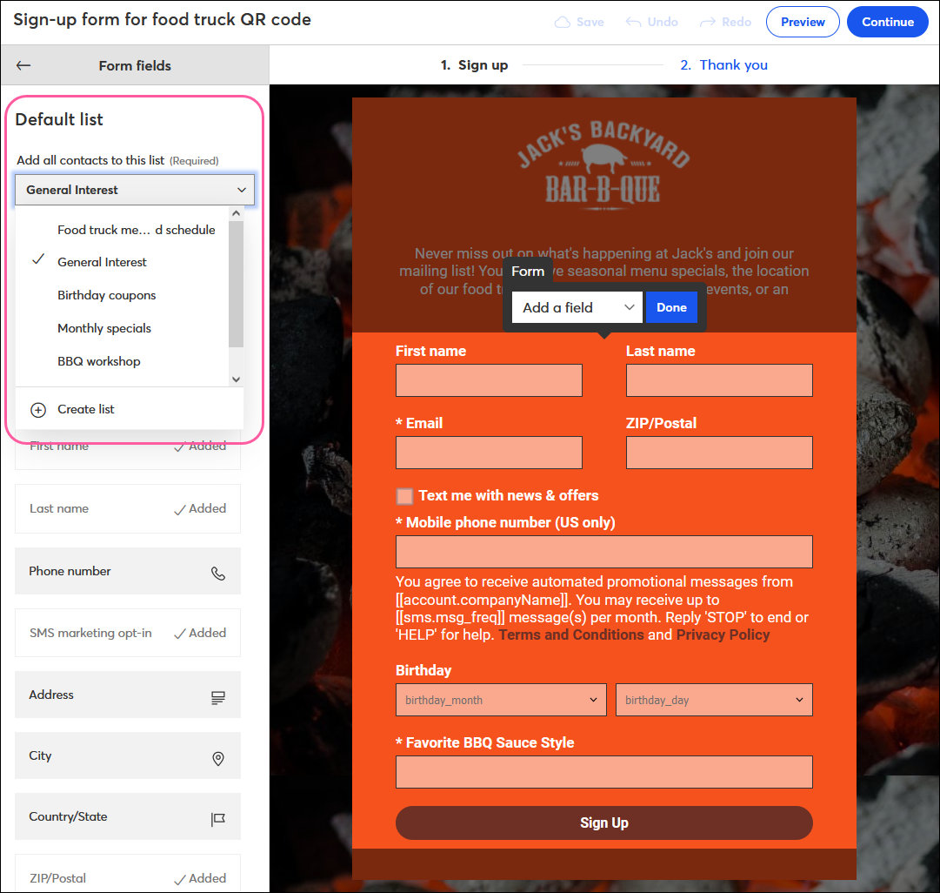Click the form's intro paragraph text

coord(603,272)
